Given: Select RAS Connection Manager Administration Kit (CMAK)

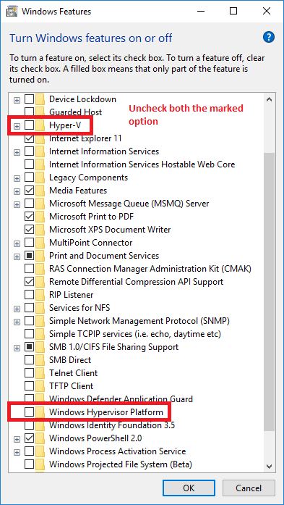Looking at the screenshot, I should [x=150, y=269].
